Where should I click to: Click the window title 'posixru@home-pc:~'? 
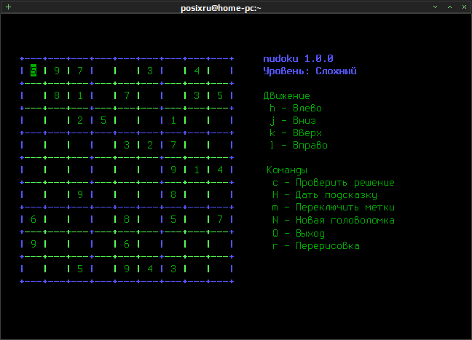pos(221,8)
